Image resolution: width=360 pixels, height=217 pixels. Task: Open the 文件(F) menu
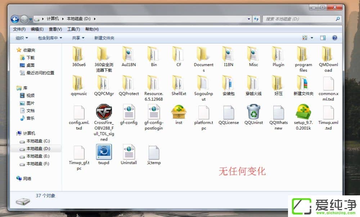19,29
